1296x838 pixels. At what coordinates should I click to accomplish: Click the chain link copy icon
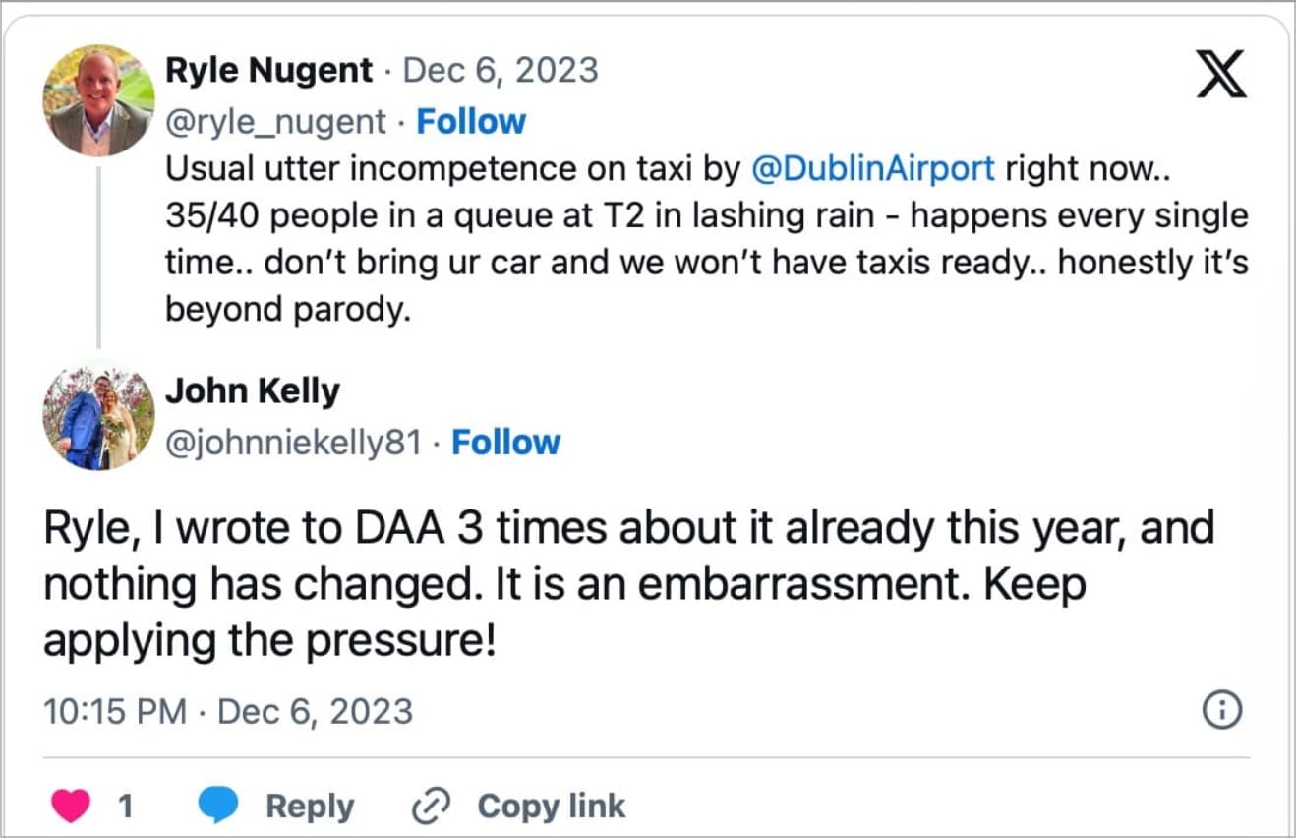pos(430,807)
